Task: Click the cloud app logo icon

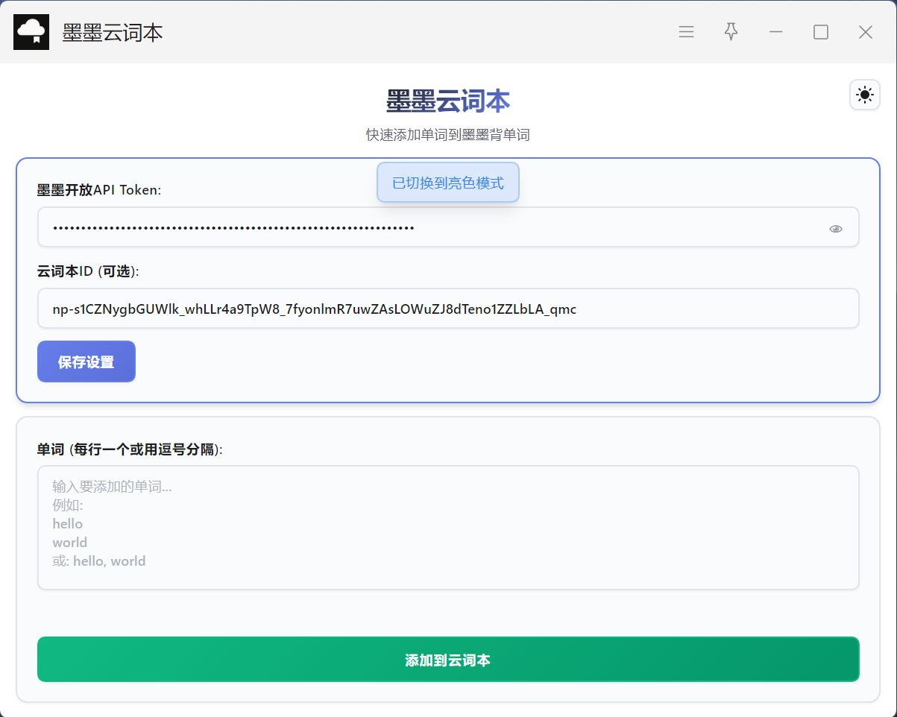Action: (x=31, y=32)
